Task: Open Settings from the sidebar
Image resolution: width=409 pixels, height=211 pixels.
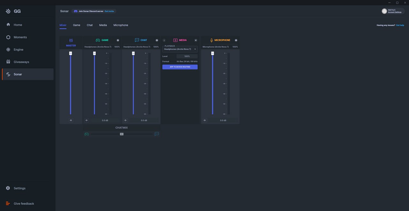Action: coord(27,188)
